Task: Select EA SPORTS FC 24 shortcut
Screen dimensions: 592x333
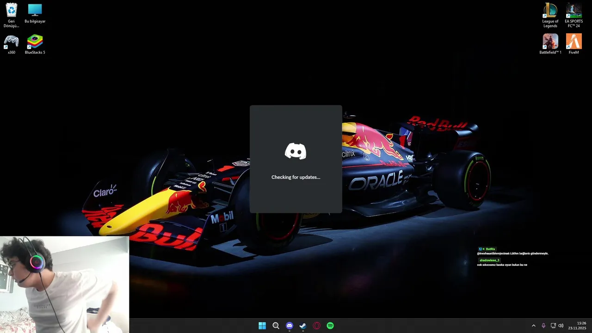Action: click(574, 15)
